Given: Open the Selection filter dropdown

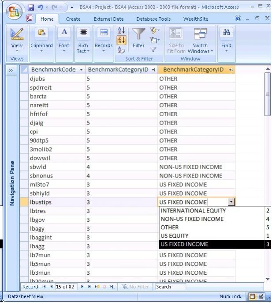Looking at the screenshot, I should [155, 30].
